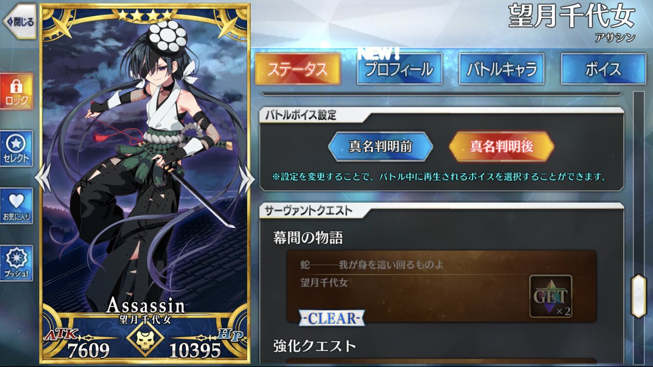Tap the お気に入り heart icon
Viewport: 653px width, 367px height.
click(17, 206)
